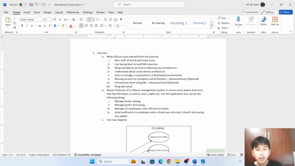Toggle align left
Image resolution: width=295 pixels, height=166 pixels.
pos(81,26)
